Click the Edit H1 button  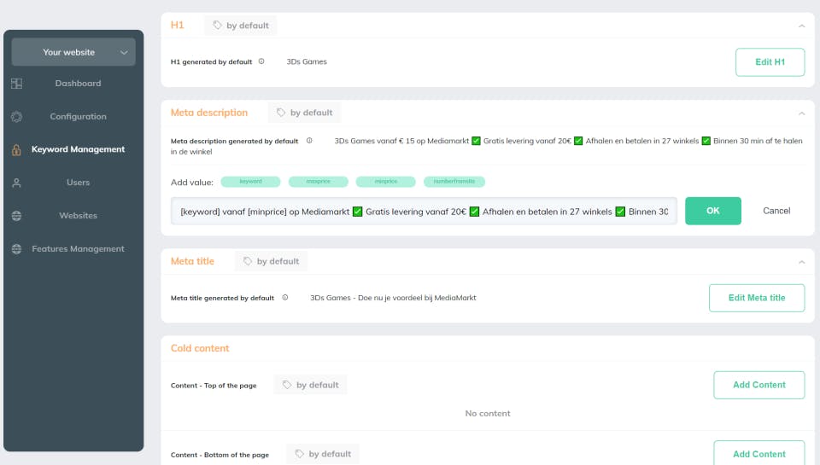coord(770,62)
